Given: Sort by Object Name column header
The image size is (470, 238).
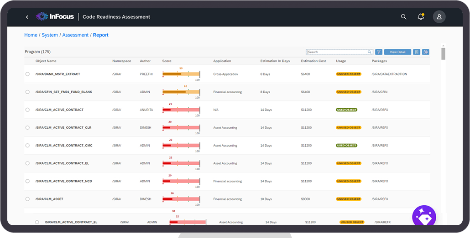Looking at the screenshot, I should tap(46, 61).
